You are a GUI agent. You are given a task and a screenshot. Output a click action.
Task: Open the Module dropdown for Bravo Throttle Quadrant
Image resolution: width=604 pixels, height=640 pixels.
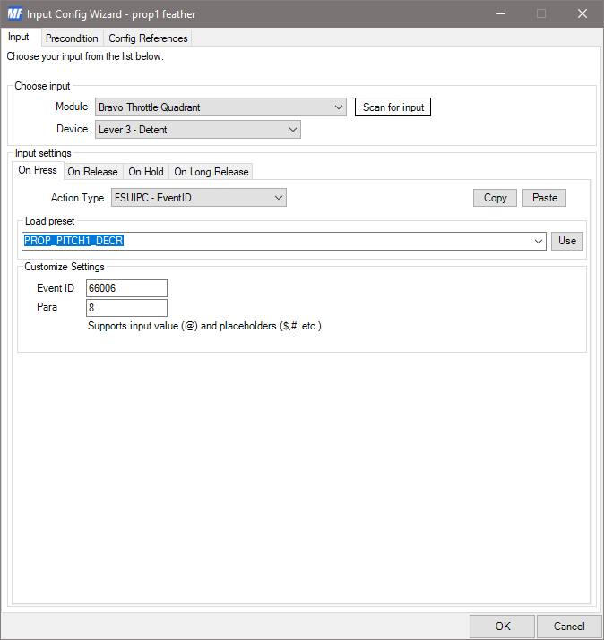(x=338, y=107)
